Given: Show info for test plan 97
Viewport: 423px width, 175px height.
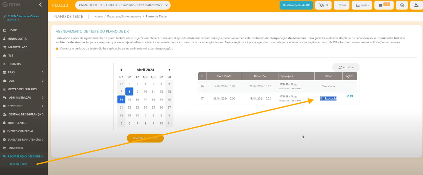Looking at the screenshot, I should point(351,96).
